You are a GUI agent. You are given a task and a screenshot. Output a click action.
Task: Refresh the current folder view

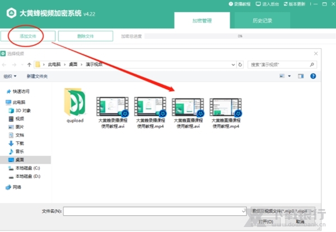(240, 65)
